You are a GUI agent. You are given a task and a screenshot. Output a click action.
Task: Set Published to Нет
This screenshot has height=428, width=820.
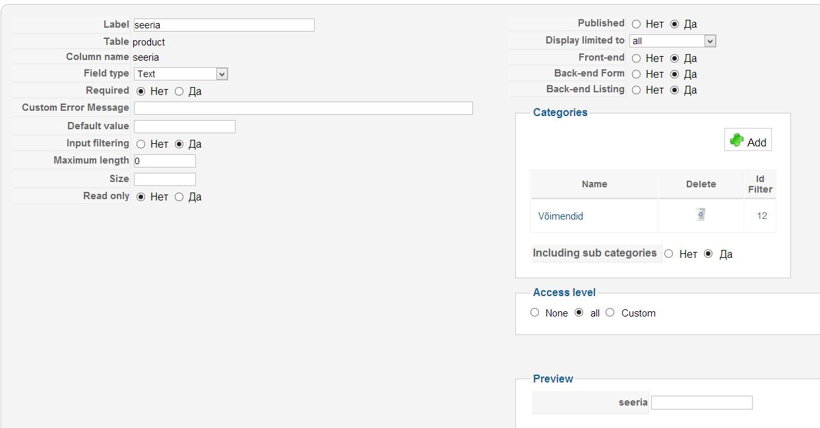pos(636,24)
